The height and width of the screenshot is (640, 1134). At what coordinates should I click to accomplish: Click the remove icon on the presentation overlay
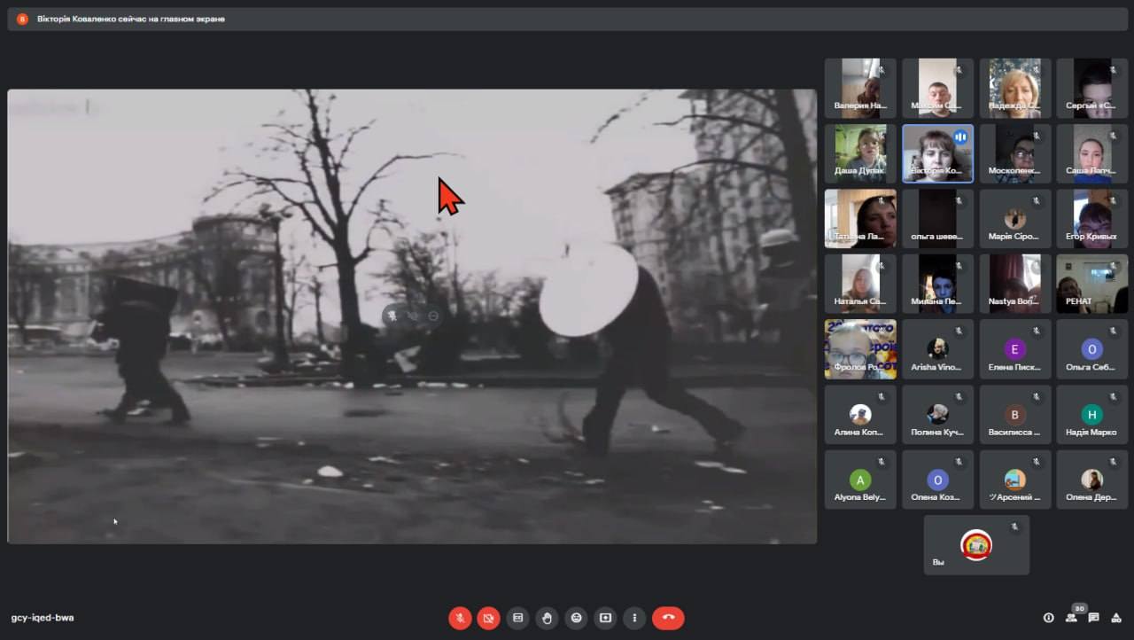click(x=433, y=316)
